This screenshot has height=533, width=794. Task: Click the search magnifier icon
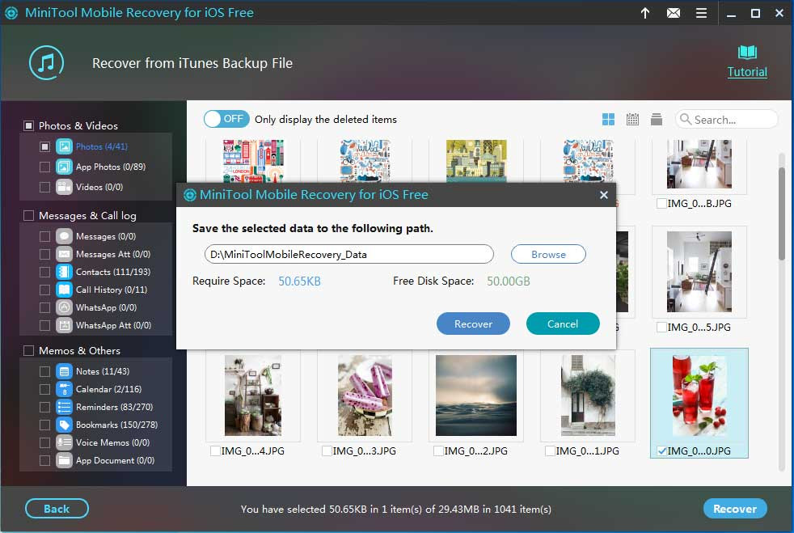686,119
